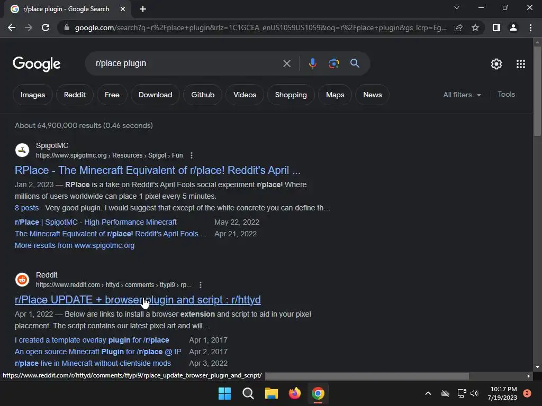Click the vertical page scrollbar

coord(537,91)
